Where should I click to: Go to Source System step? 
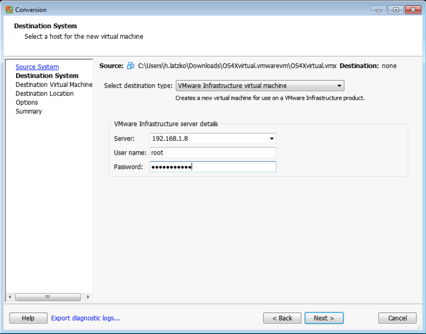click(37, 67)
